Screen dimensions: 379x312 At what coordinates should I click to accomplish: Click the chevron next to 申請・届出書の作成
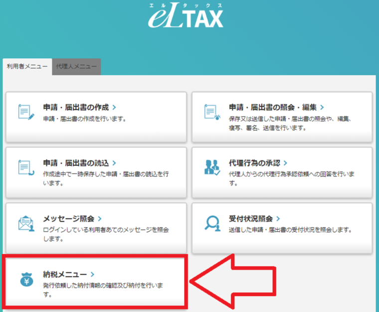(x=114, y=107)
